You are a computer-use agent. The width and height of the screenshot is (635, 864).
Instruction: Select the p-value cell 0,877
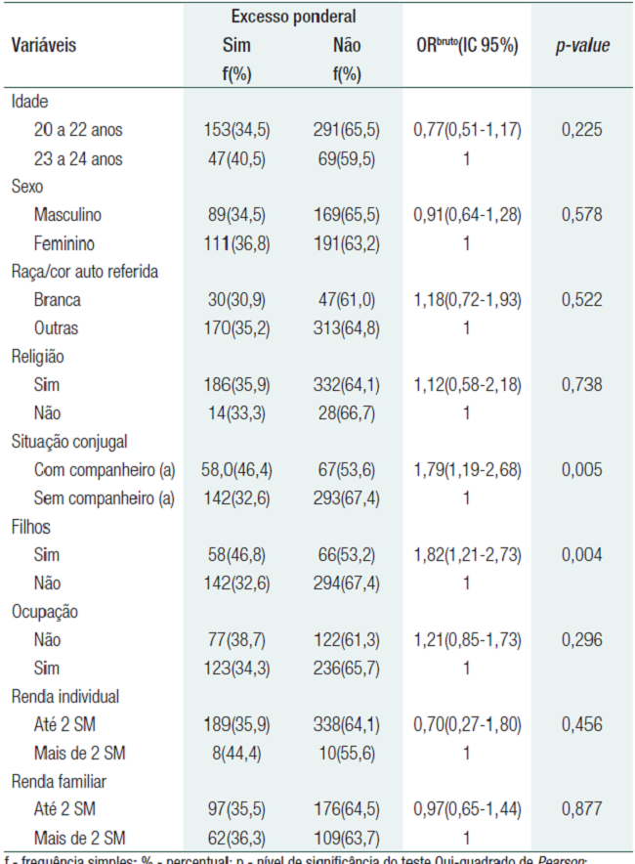(x=582, y=810)
